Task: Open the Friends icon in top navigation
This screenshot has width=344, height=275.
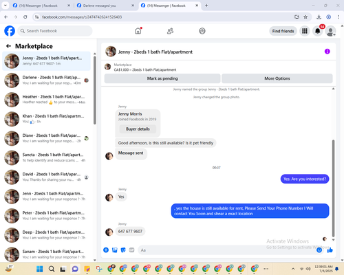Action: point(170,31)
